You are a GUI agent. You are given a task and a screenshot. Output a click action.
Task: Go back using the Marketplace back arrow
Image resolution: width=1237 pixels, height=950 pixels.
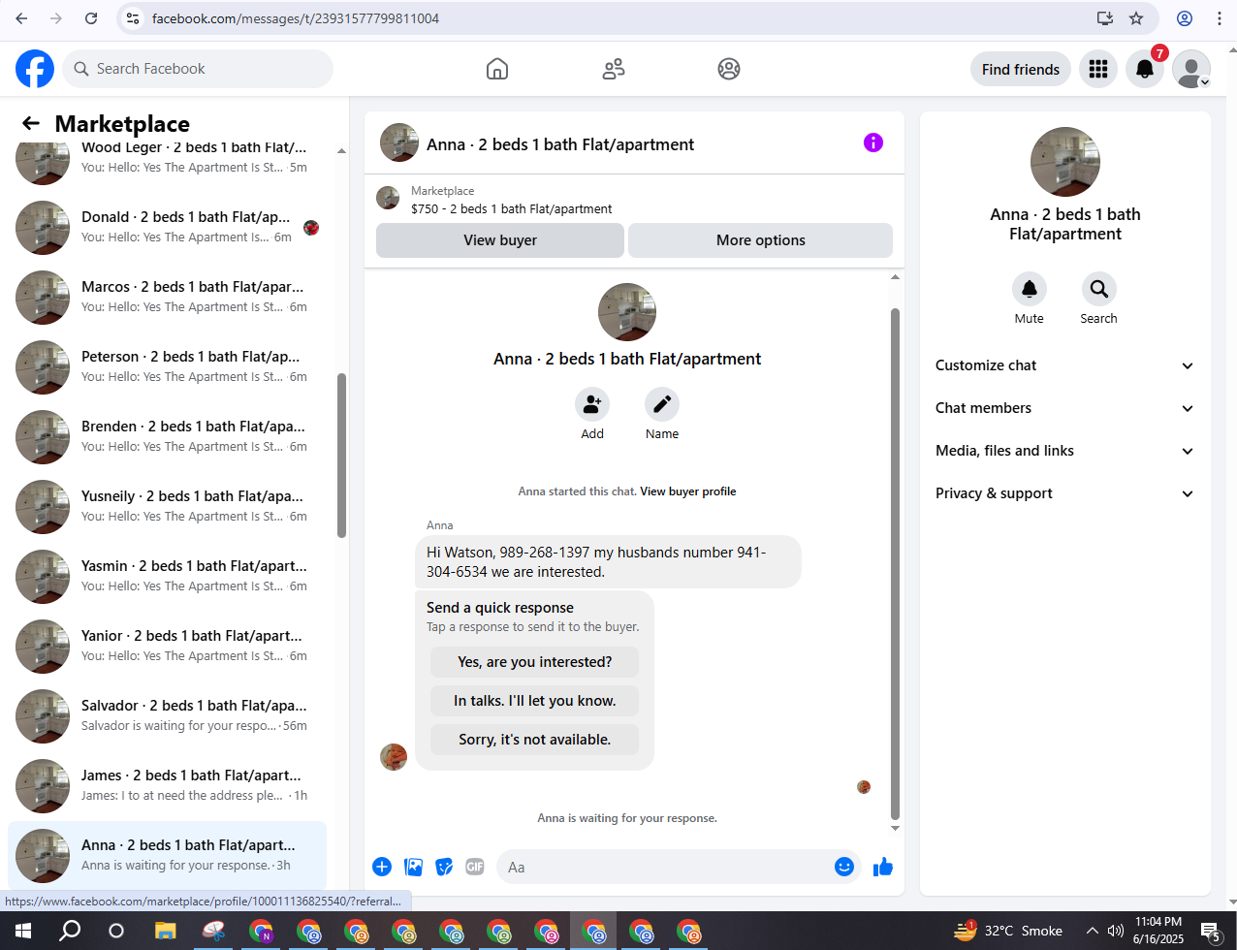click(31, 123)
